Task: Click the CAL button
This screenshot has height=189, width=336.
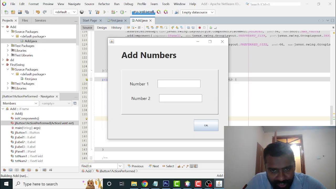Action: pos(206,125)
